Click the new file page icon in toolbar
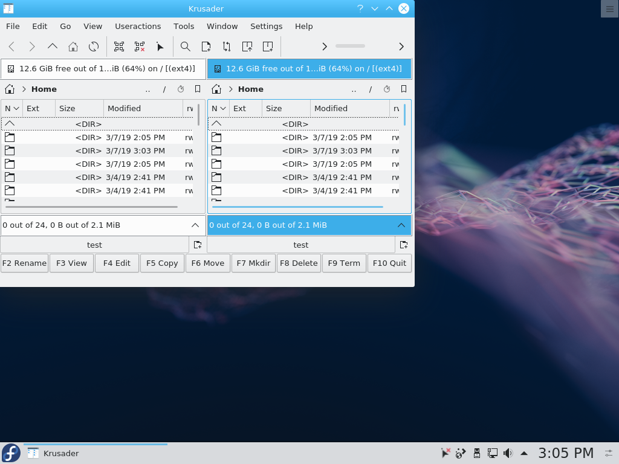Screen dimensions: 619x464 206,47
